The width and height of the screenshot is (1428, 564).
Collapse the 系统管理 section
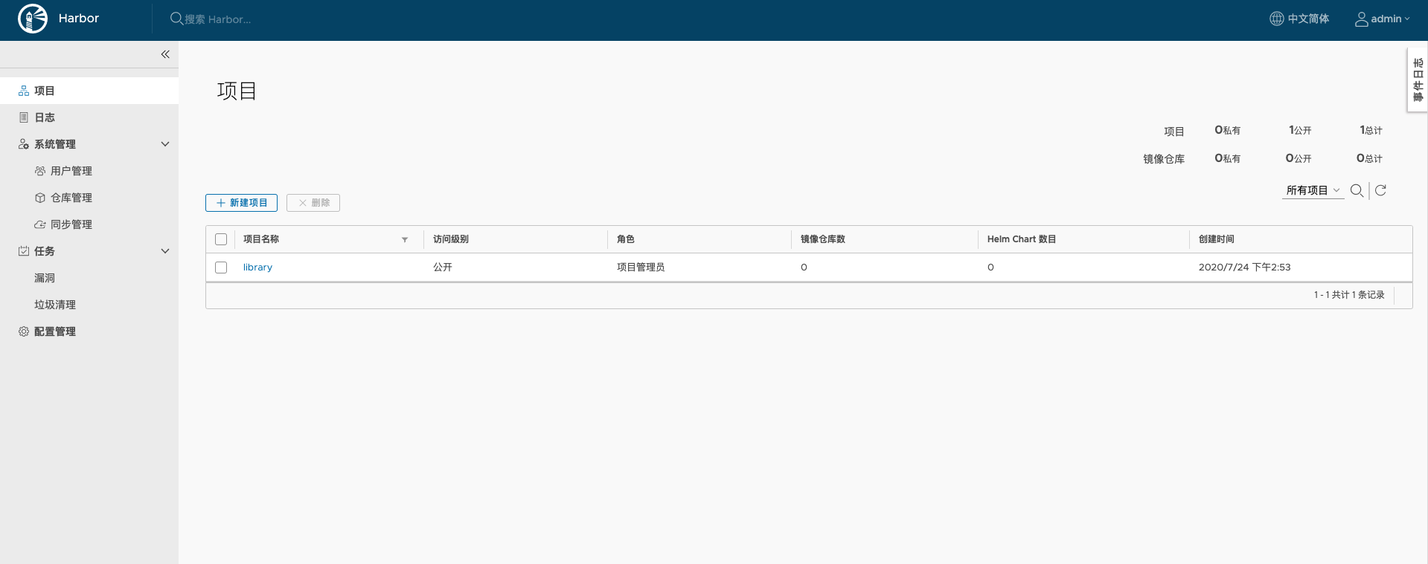pos(165,144)
